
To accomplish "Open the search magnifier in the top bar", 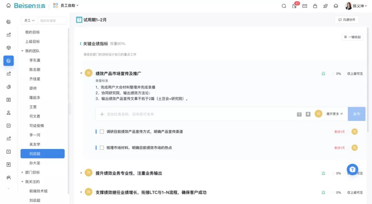I will (283, 6).
